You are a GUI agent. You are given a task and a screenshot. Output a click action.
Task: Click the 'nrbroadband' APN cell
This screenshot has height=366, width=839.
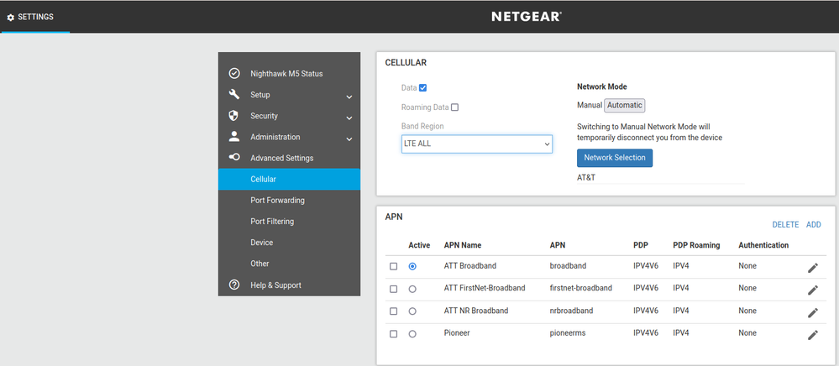572,311
